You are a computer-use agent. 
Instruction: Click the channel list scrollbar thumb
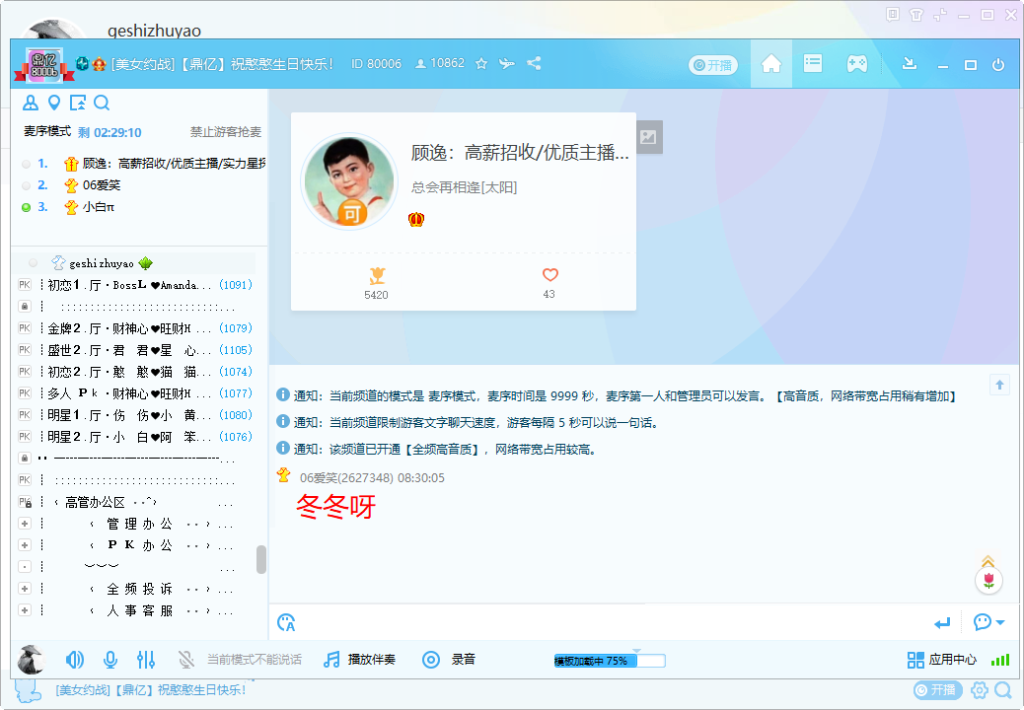[261, 559]
